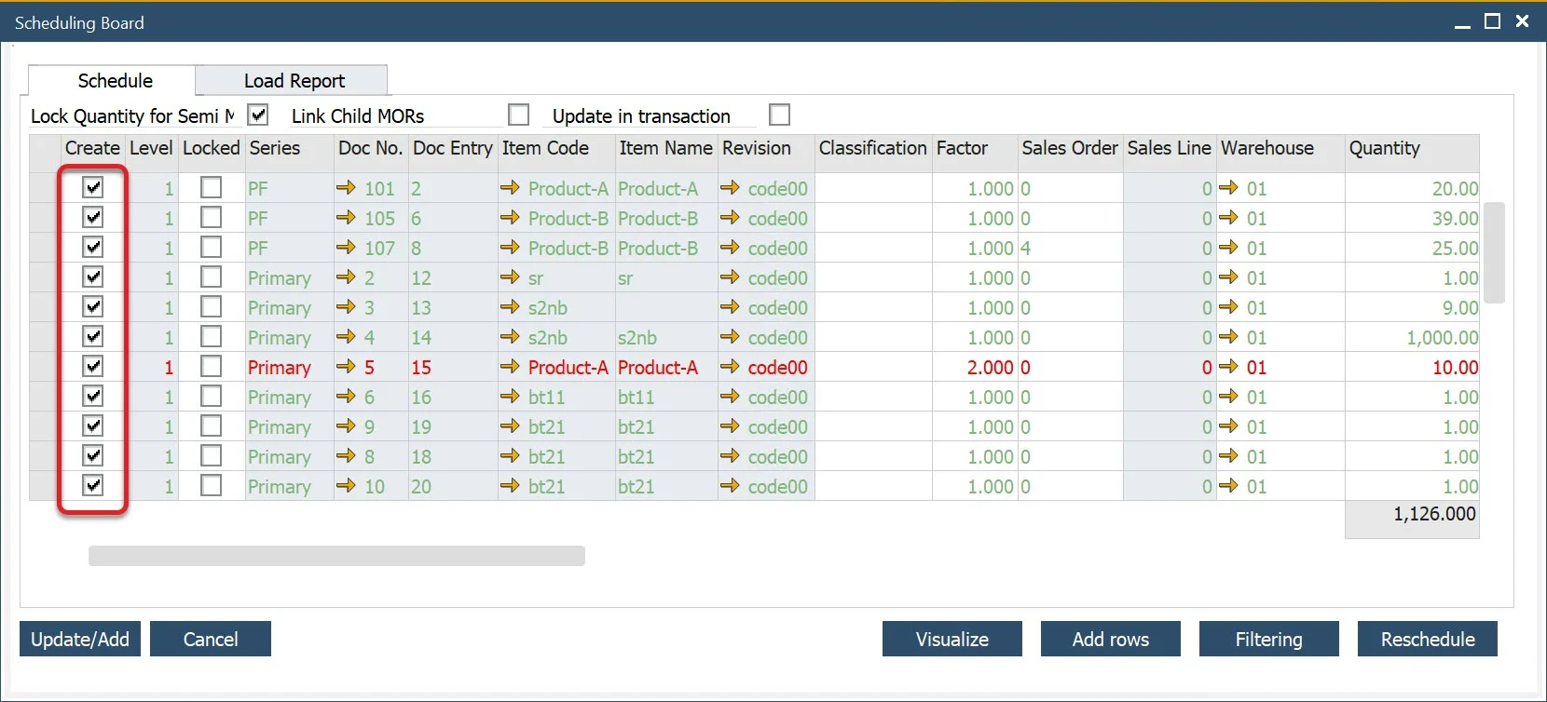Follow link arrow for item code bt11
Screen dimensions: 1547x702
(x=510, y=397)
